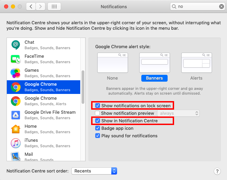Go back with the left arrow button
Viewport: 227px width, 180px height.
coord(31,6)
